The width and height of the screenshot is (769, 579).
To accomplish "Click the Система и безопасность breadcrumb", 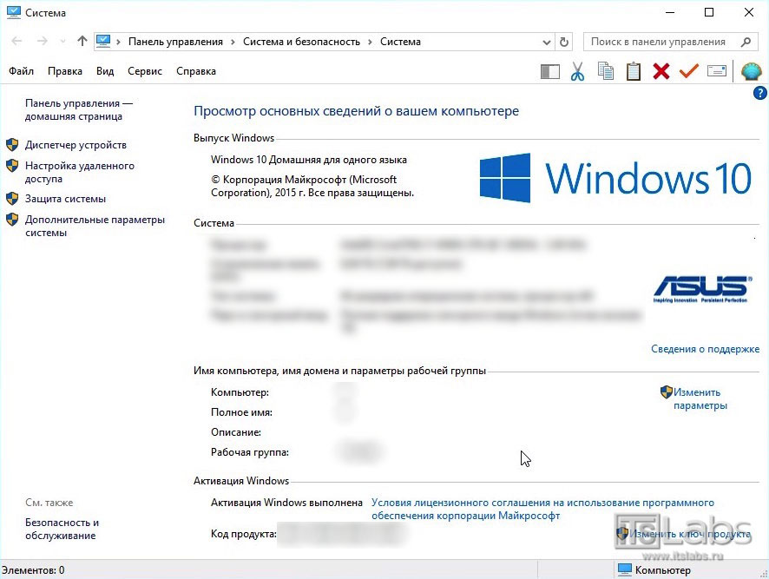I will pyautogui.click(x=302, y=42).
